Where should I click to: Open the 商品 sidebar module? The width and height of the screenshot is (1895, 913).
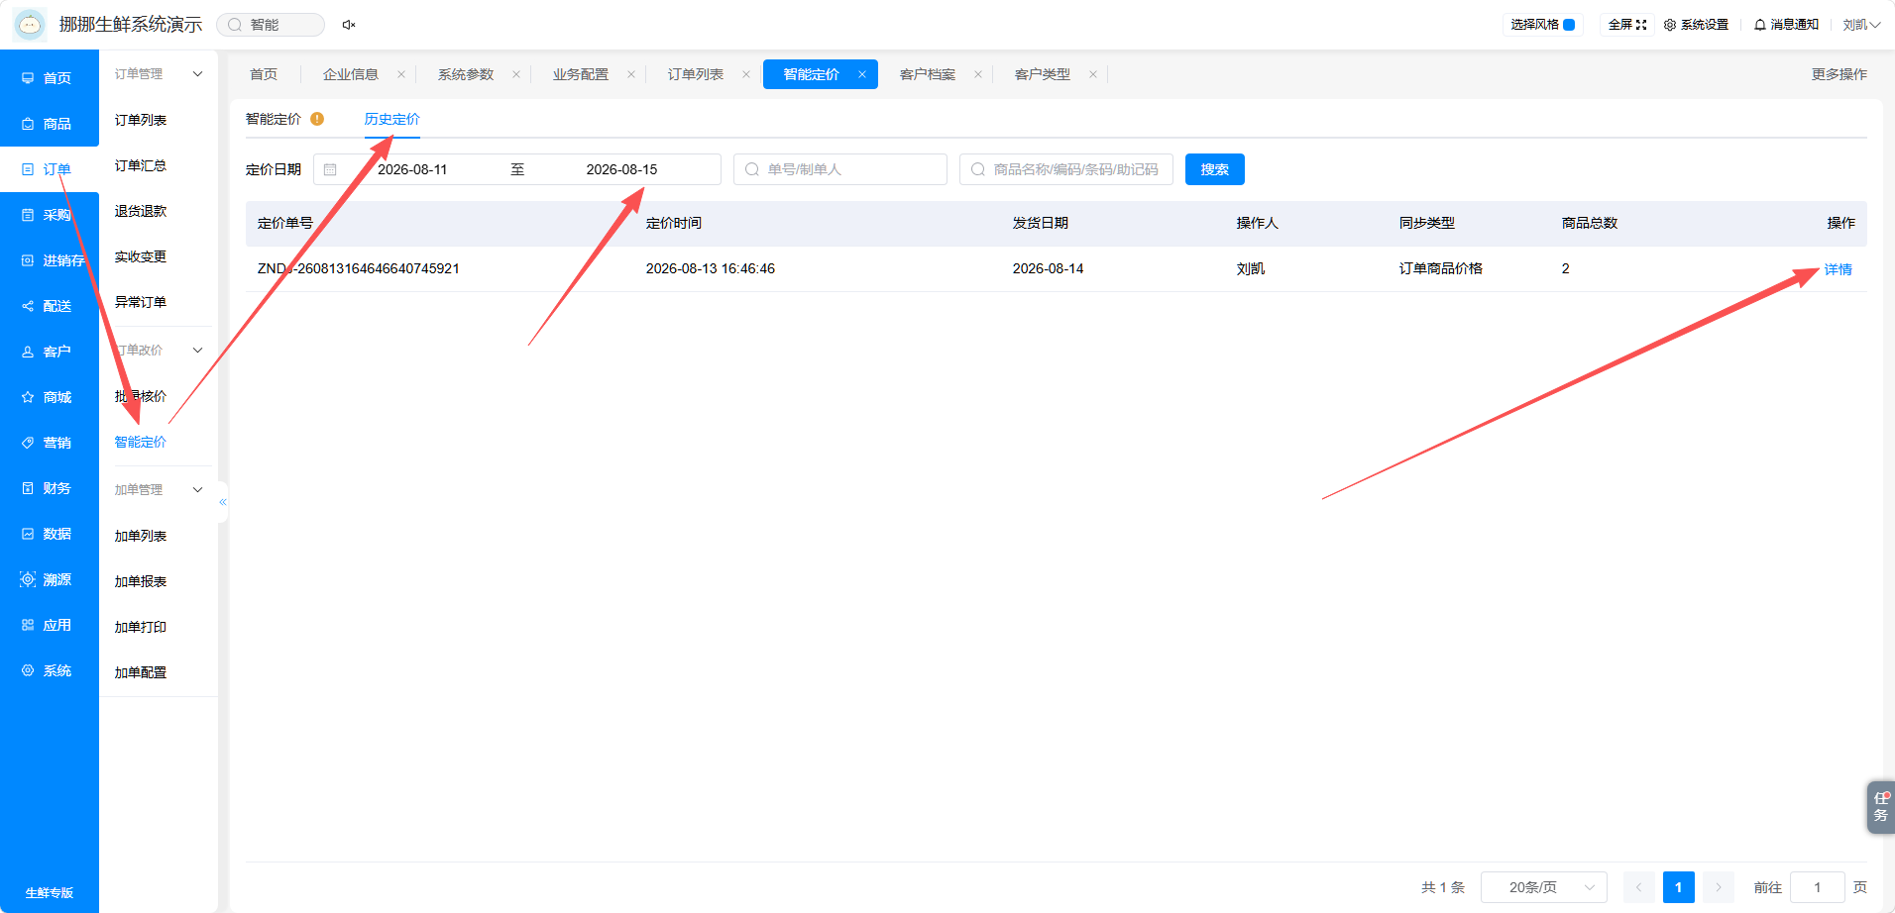click(50, 124)
